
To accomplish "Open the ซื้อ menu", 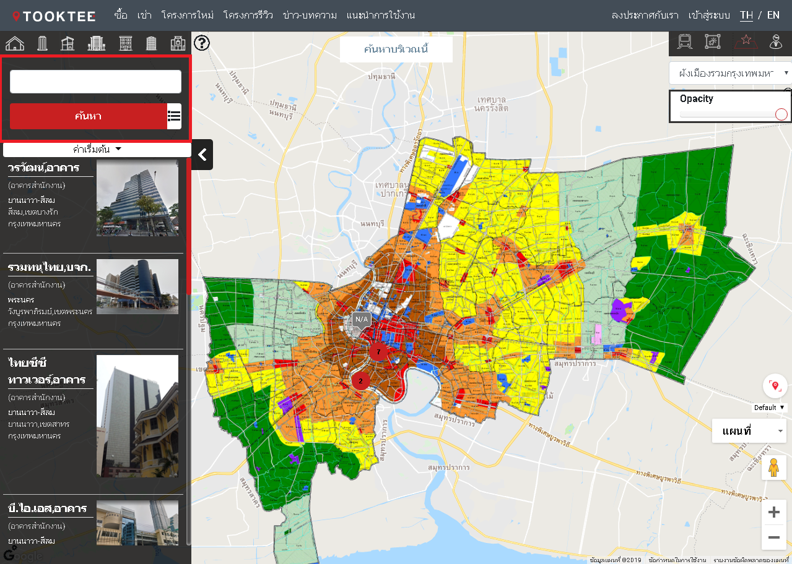I will (x=121, y=15).
